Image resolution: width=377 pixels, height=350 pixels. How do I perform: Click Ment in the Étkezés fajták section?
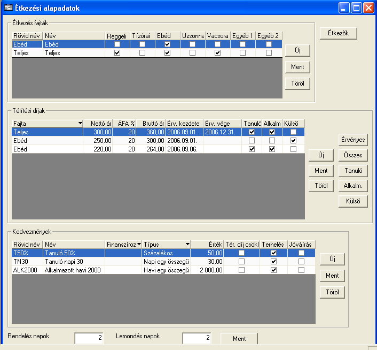tap(297, 67)
